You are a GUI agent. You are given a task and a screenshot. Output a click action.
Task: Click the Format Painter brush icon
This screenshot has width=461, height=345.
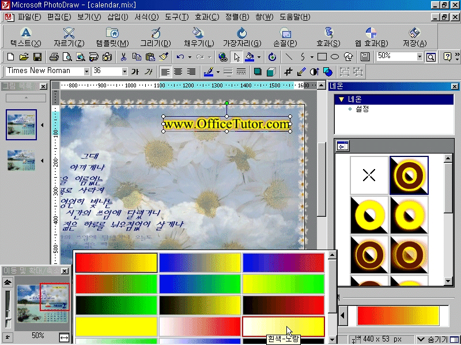pos(164,56)
